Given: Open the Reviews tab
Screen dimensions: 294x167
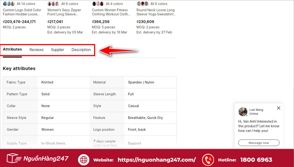Looking at the screenshot, I should [x=36, y=50].
